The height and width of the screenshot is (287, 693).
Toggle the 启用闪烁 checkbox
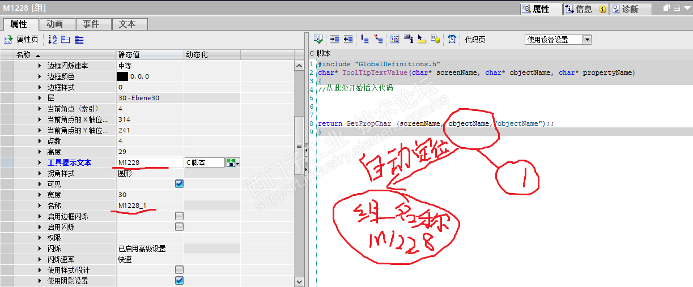[x=179, y=227]
